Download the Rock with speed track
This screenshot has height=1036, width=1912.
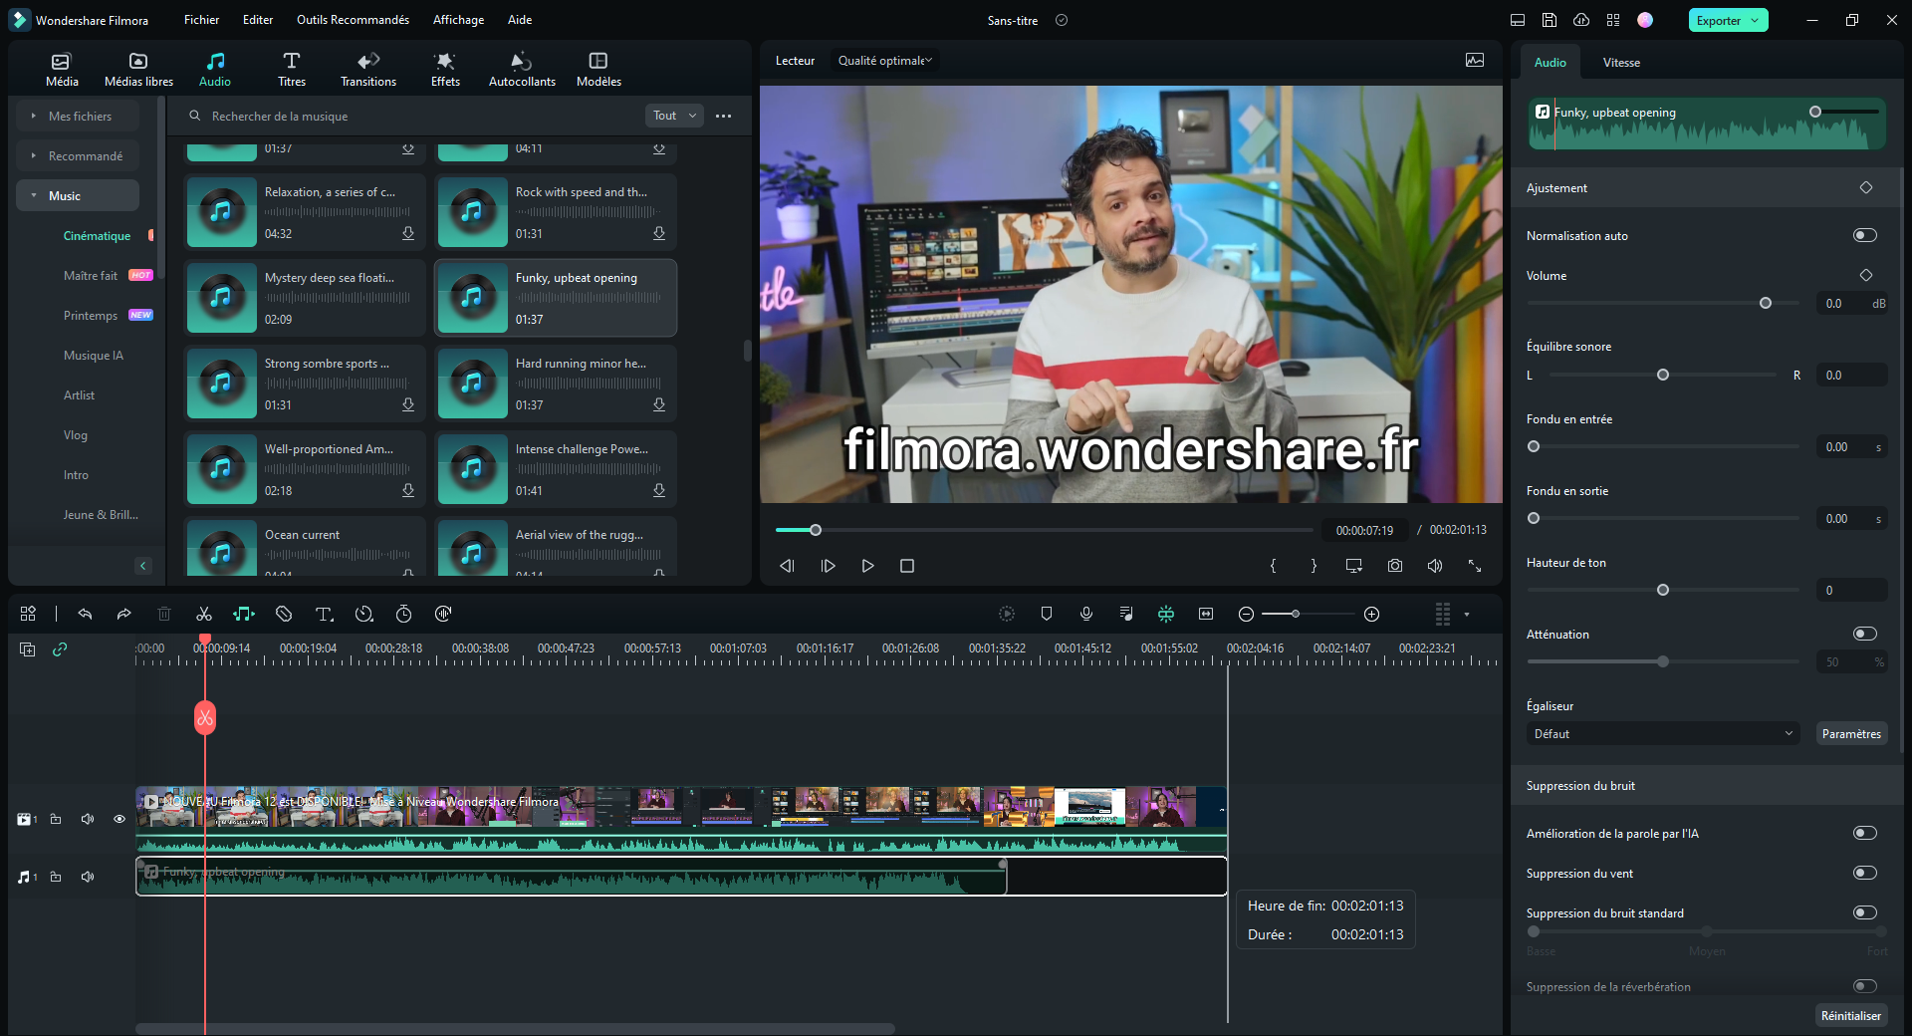click(659, 233)
